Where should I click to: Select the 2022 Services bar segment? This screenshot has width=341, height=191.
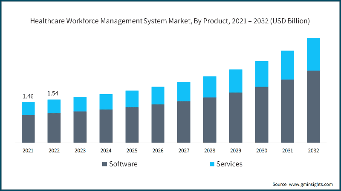pos(54,107)
